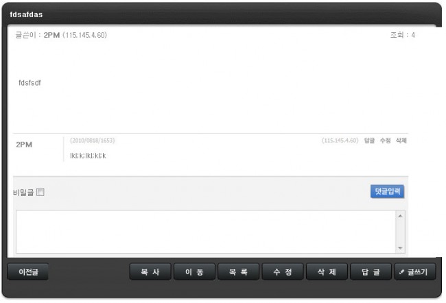Submit comment with 댓글입력 button
The height and width of the screenshot is (303, 446).
pos(387,191)
